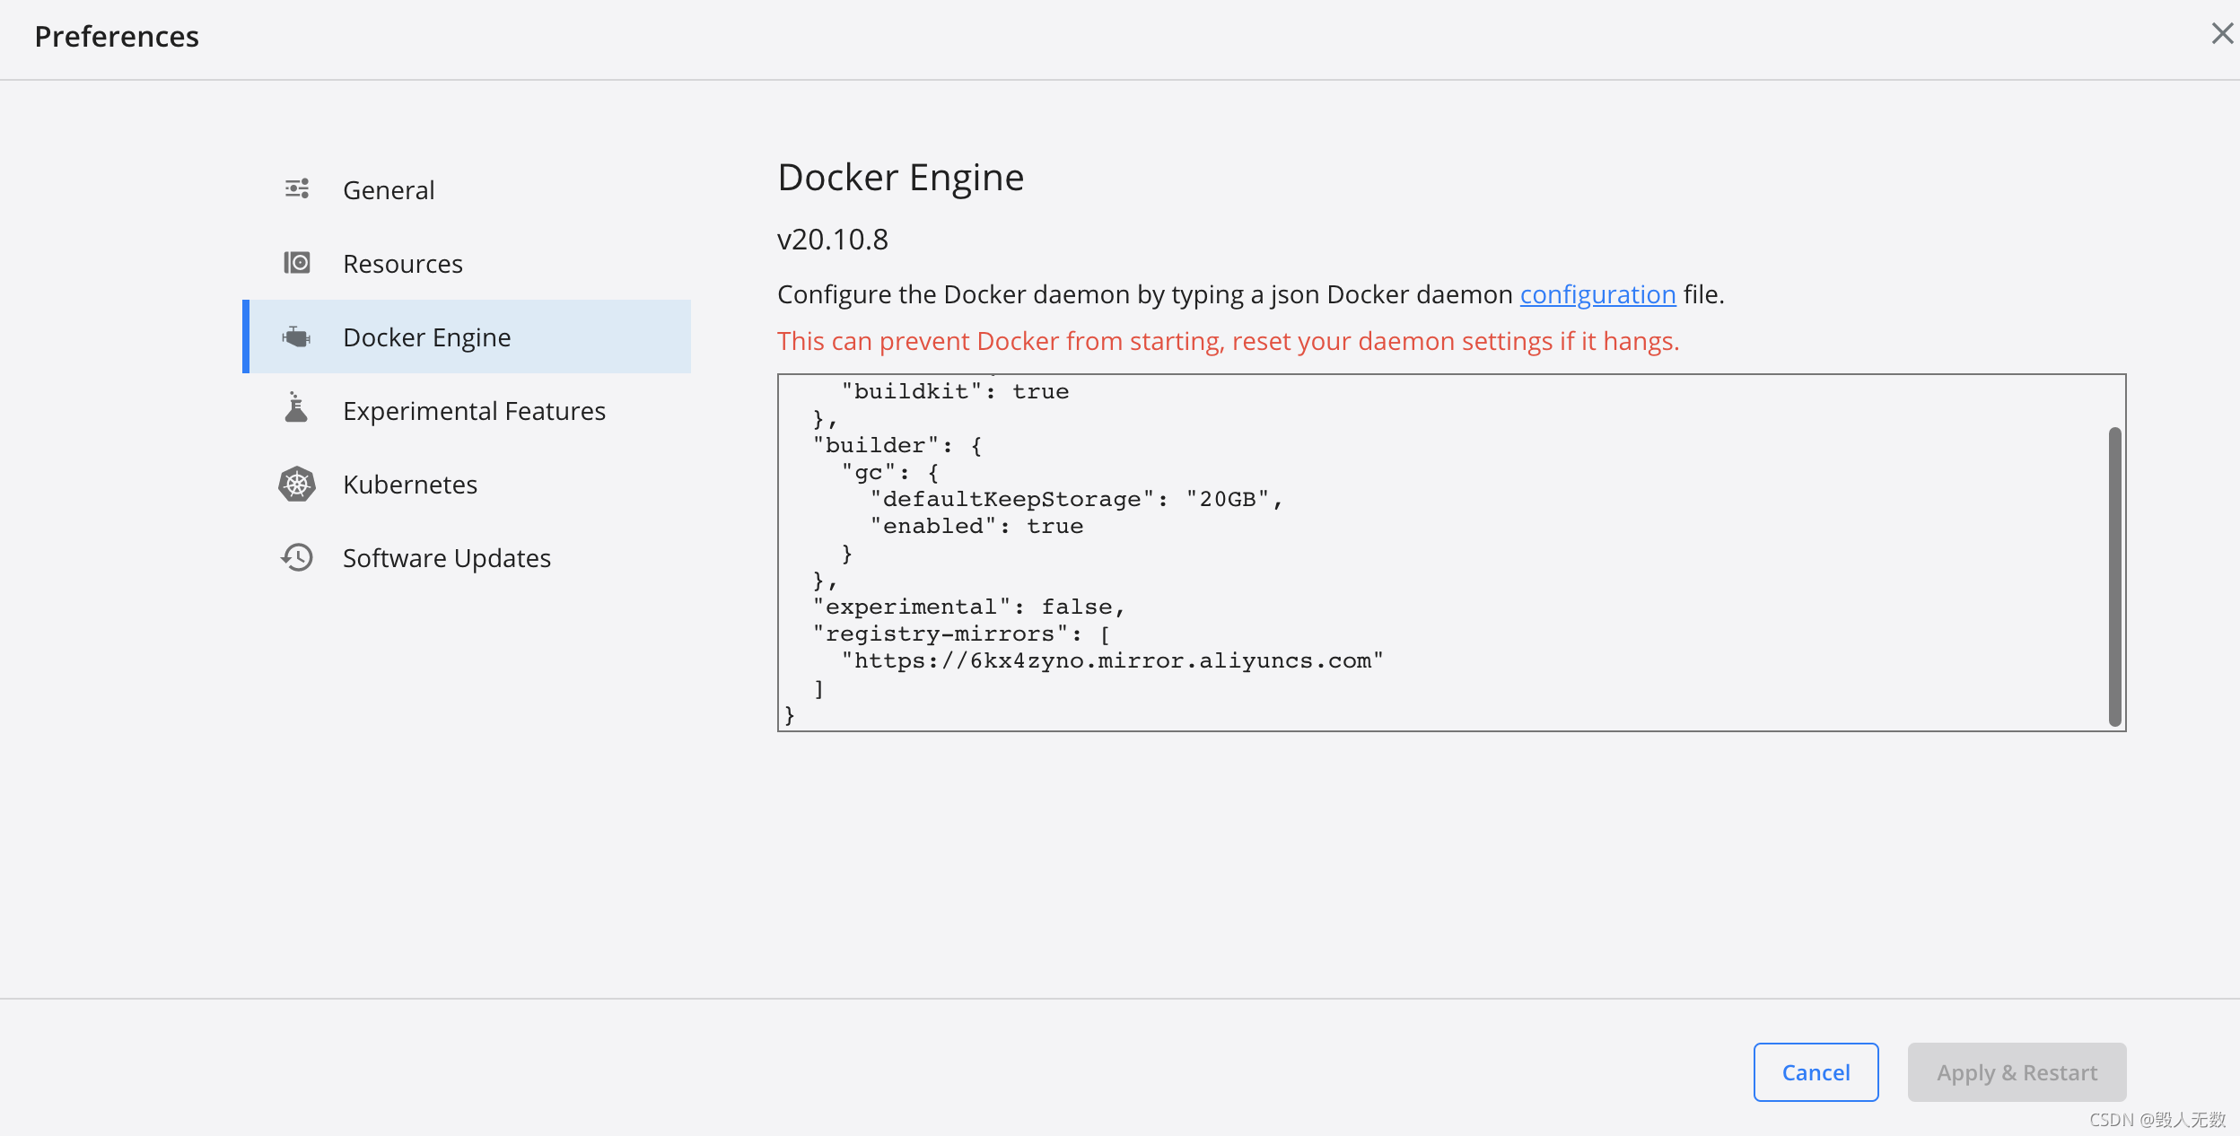Click the Apply & Restart button
The width and height of the screenshot is (2240, 1136).
coord(2016,1072)
